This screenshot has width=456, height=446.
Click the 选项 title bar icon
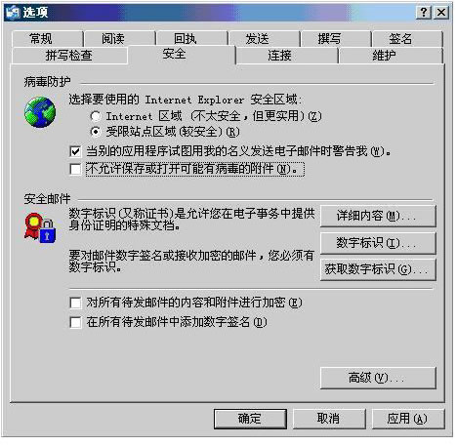[x=13, y=13]
